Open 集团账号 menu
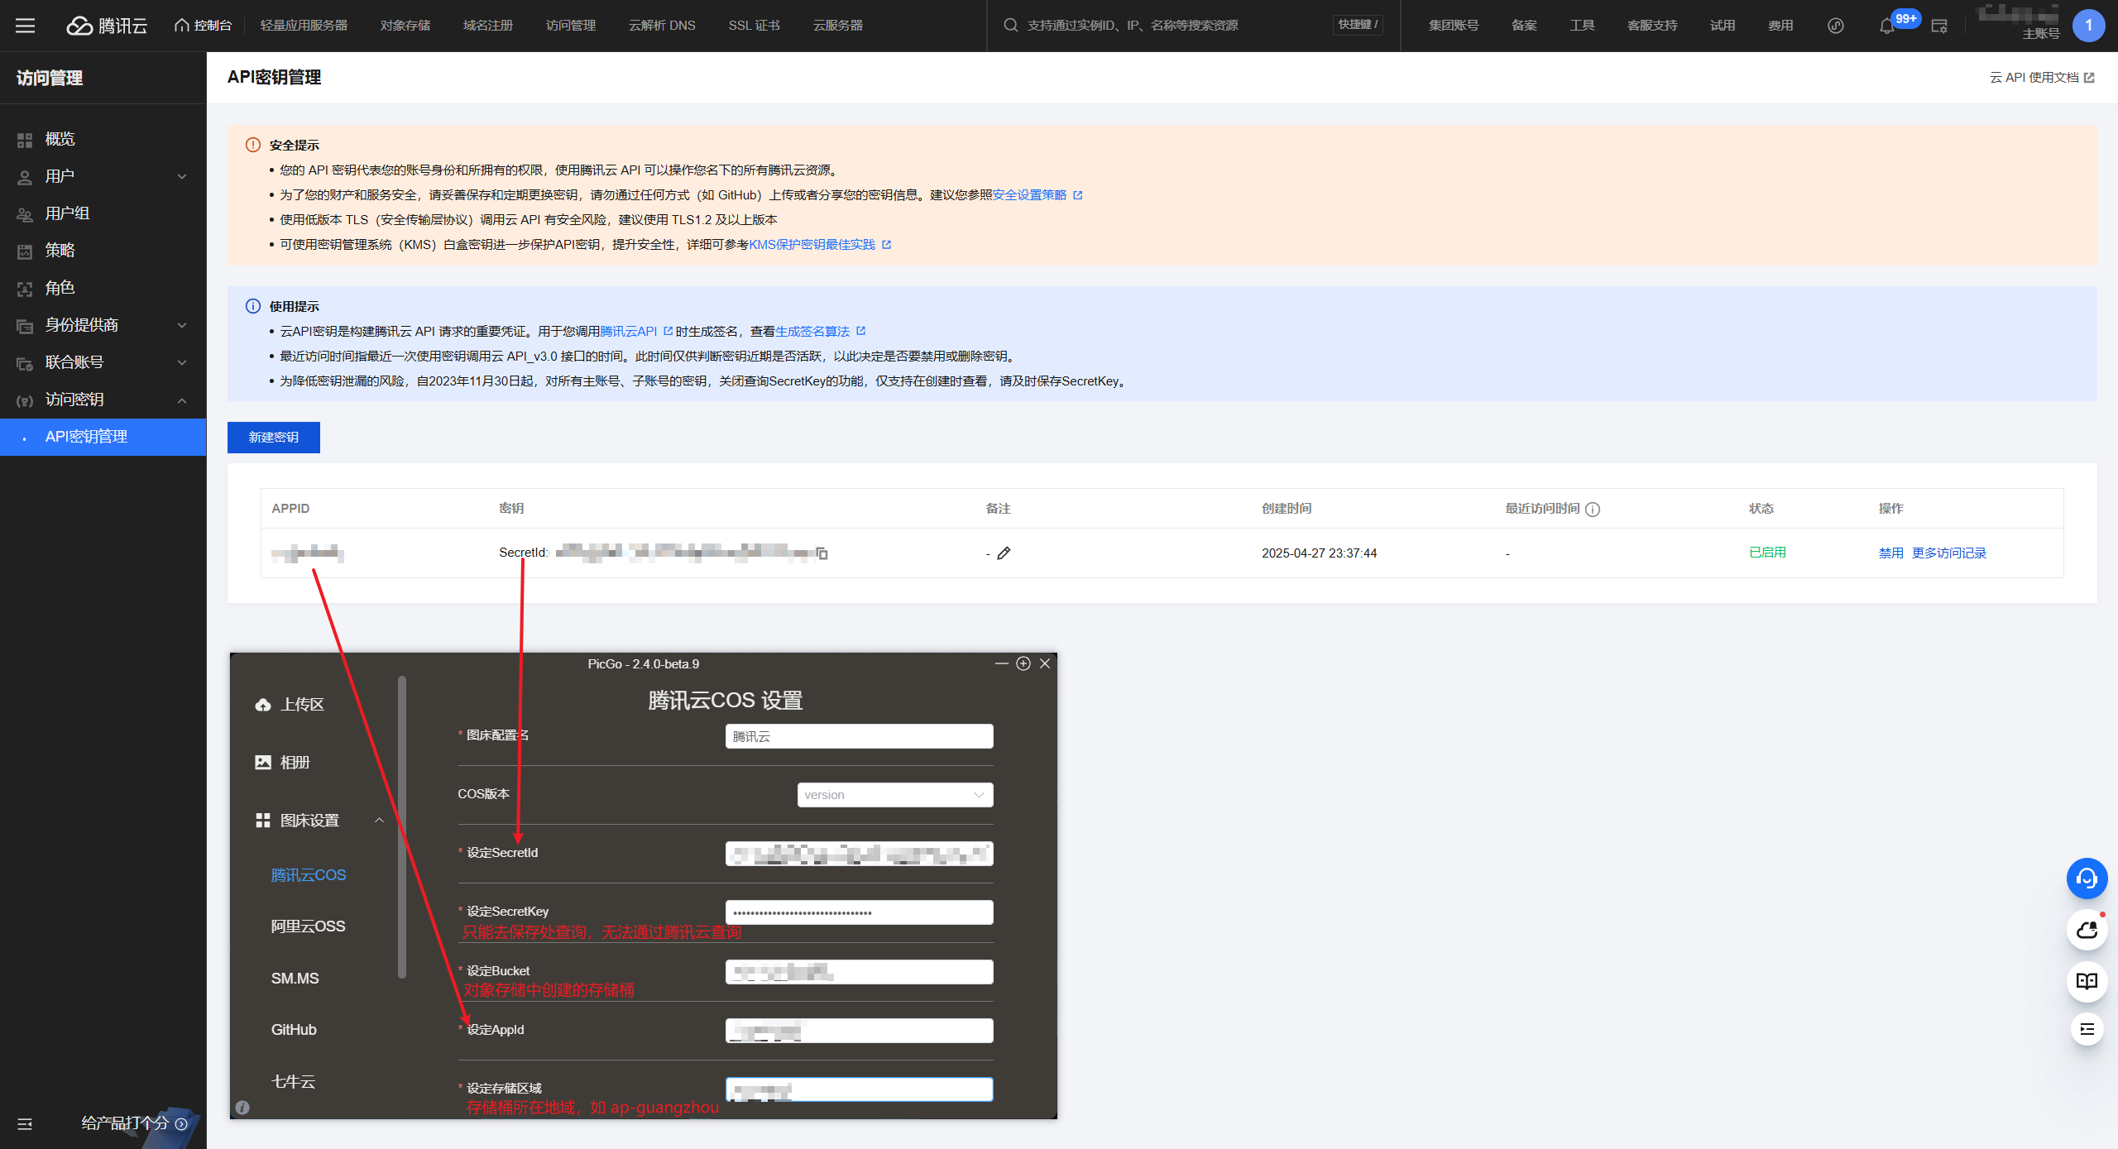 tap(1453, 26)
